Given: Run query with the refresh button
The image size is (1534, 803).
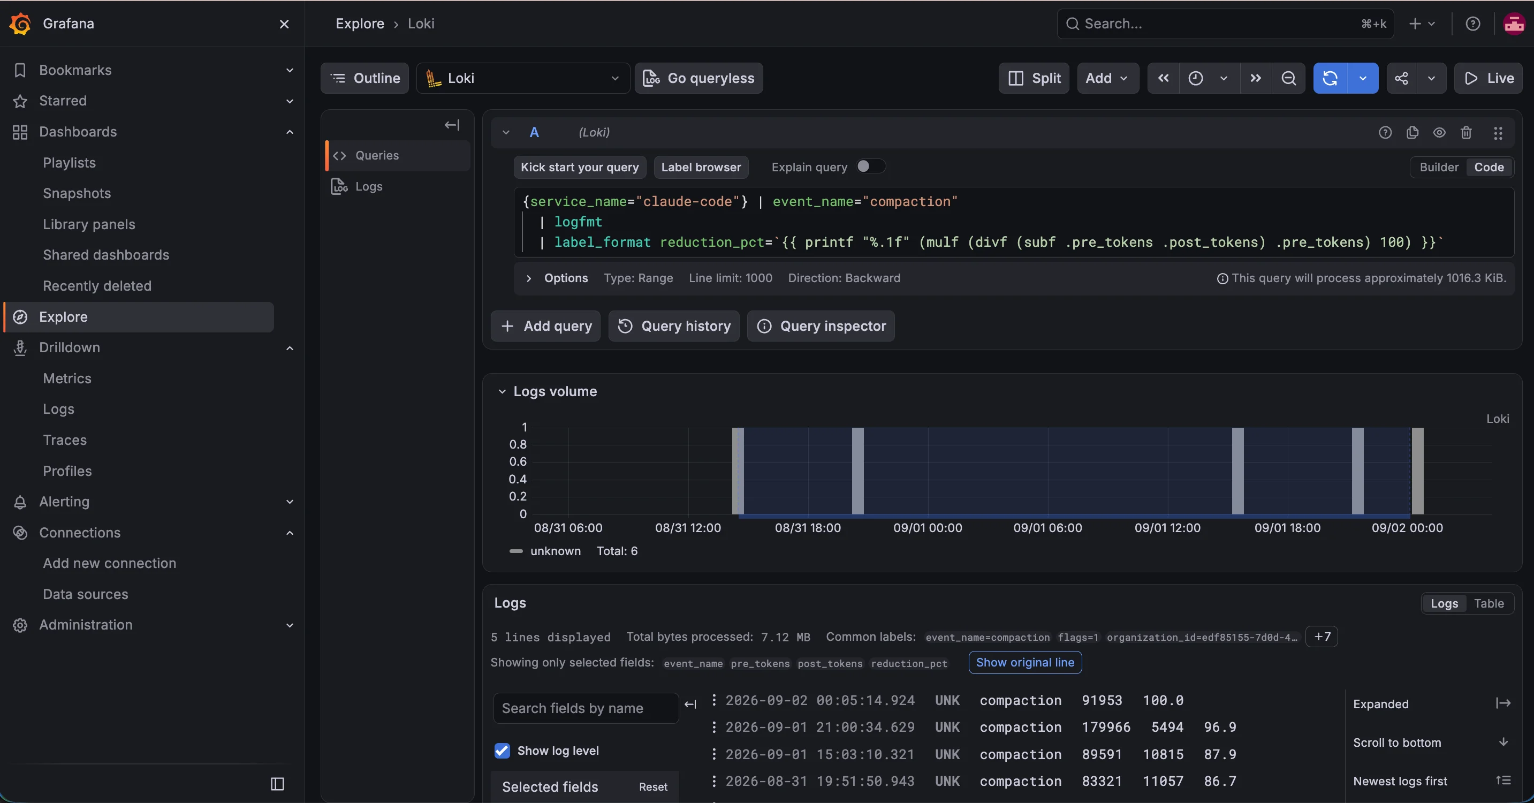Looking at the screenshot, I should pos(1330,78).
